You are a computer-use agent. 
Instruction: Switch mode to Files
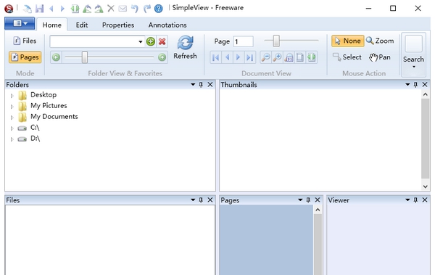coord(25,41)
